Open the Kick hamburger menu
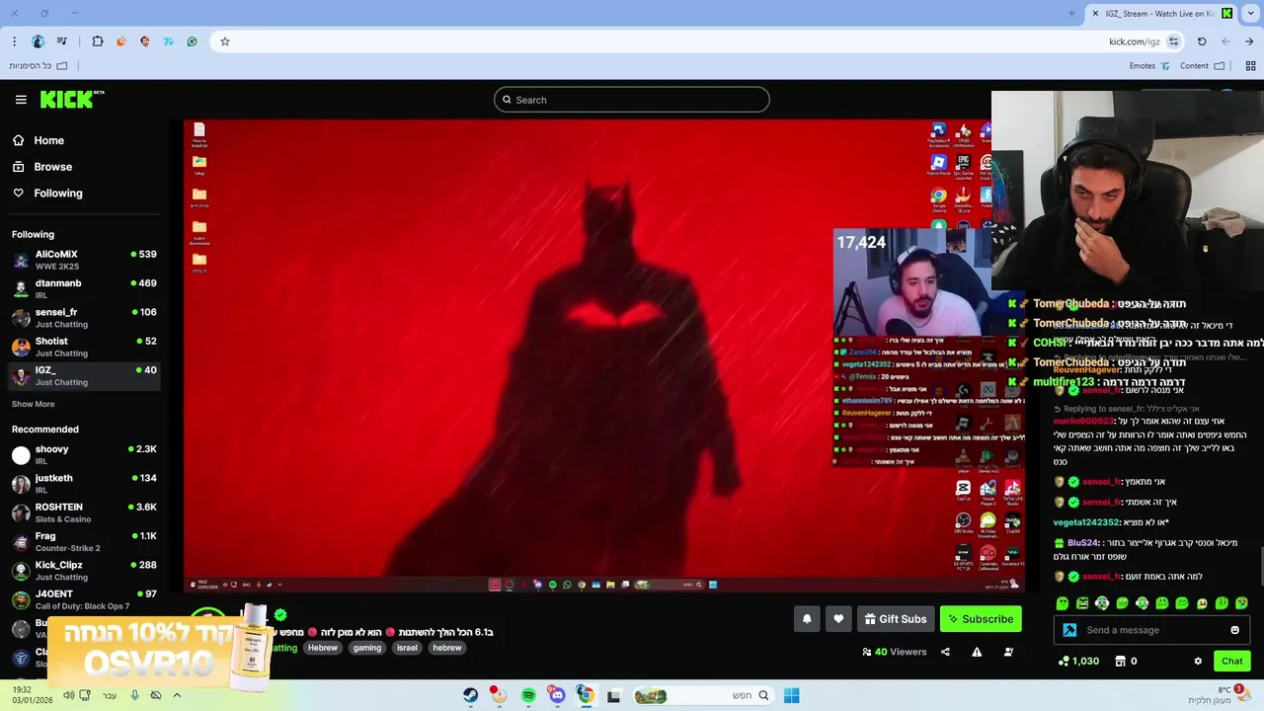The height and width of the screenshot is (711, 1264). pyautogui.click(x=21, y=100)
